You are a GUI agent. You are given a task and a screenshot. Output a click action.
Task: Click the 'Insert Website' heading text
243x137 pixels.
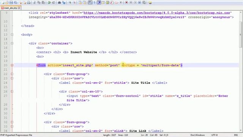pyautogui.click(x=84, y=52)
